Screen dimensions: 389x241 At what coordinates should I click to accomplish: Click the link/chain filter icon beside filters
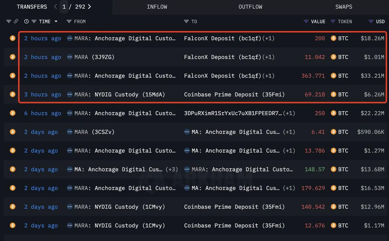click(16, 21)
